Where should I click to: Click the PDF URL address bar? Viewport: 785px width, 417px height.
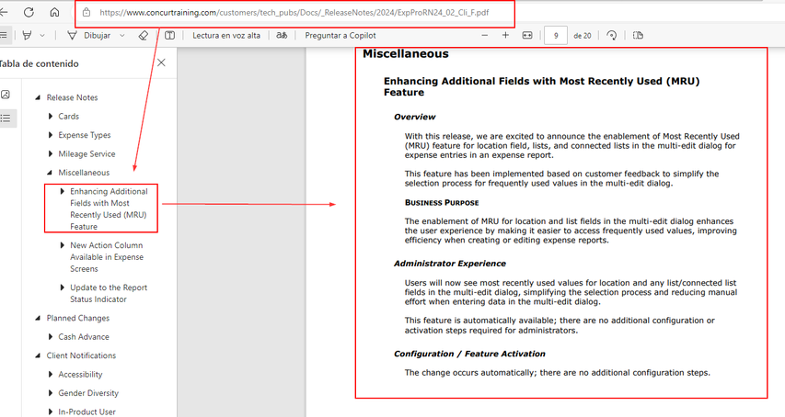294,13
